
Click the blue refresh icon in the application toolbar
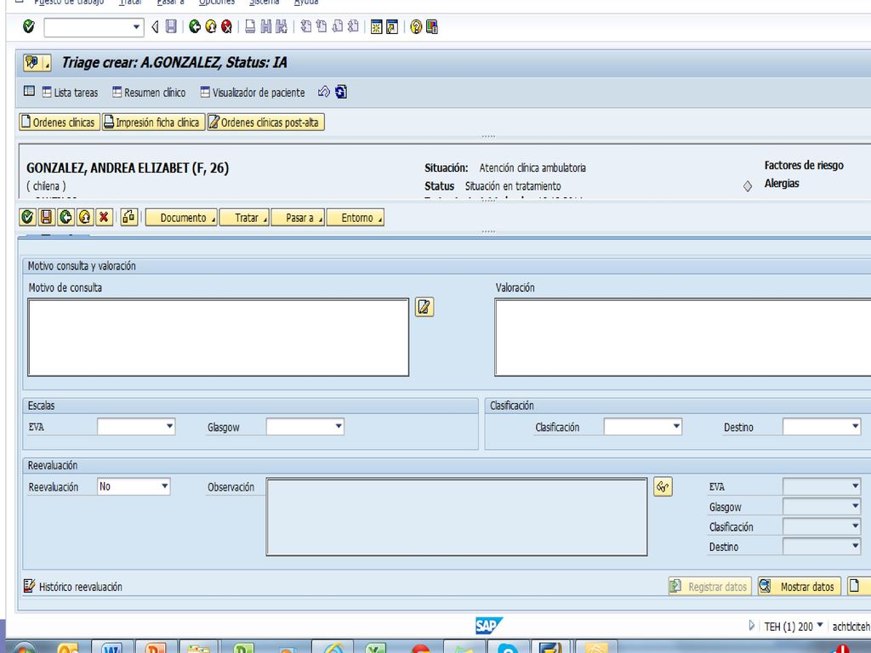coord(341,92)
